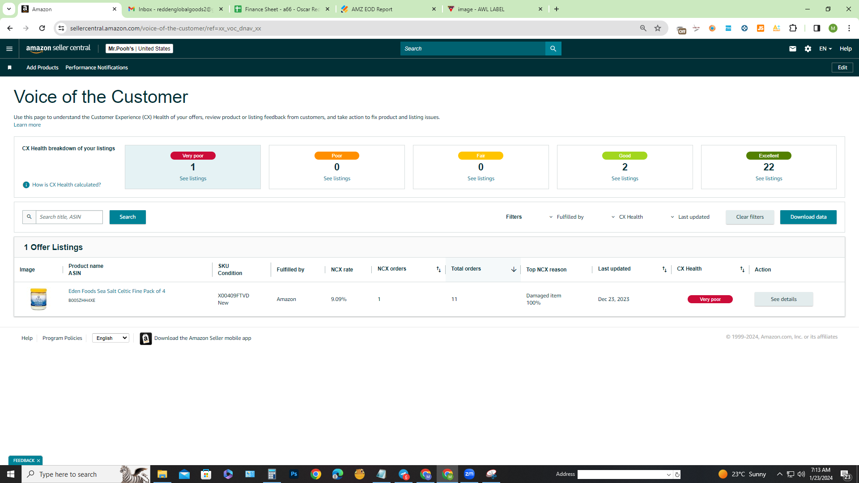Show hidden system tray icons
Viewport: 859px width, 483px height.
point(780,474)
